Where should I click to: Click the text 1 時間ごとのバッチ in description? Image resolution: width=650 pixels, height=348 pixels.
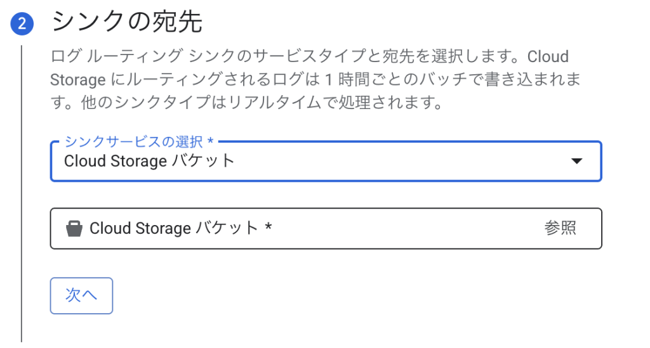[387, 79]
